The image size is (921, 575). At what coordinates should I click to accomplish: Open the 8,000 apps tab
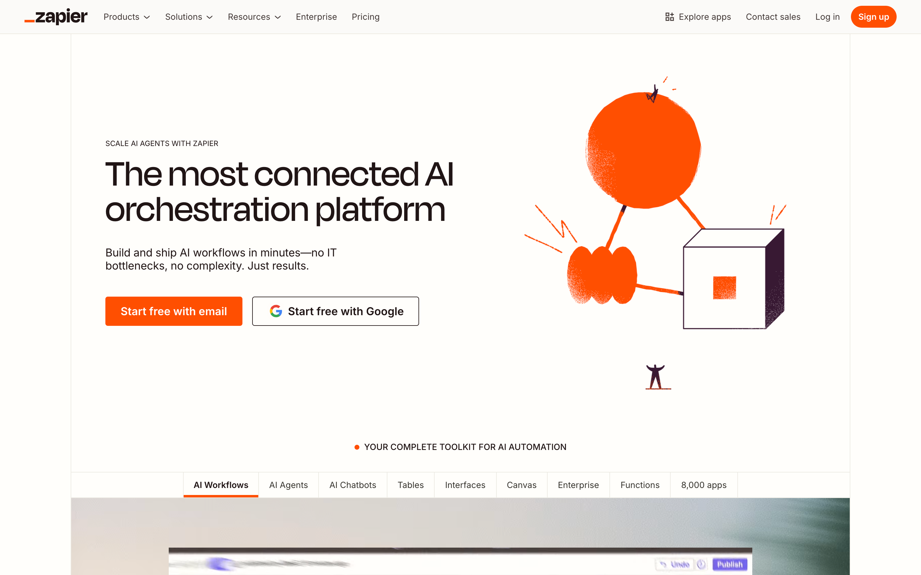pos(703,485)
